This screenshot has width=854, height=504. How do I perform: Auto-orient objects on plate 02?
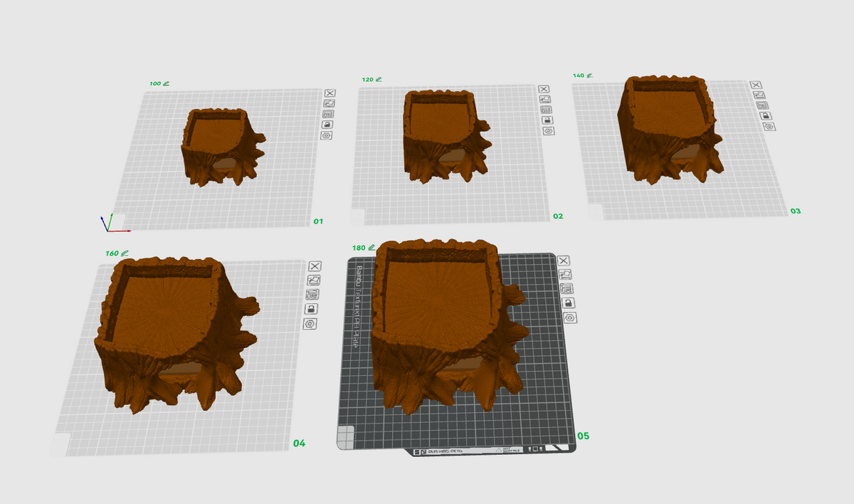[545, 99]
